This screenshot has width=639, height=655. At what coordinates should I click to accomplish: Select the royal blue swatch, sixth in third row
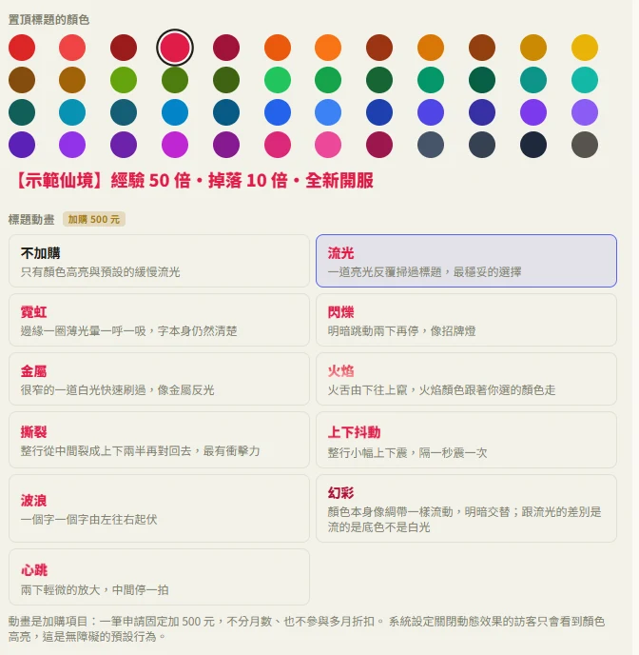[x=278, y=112]
